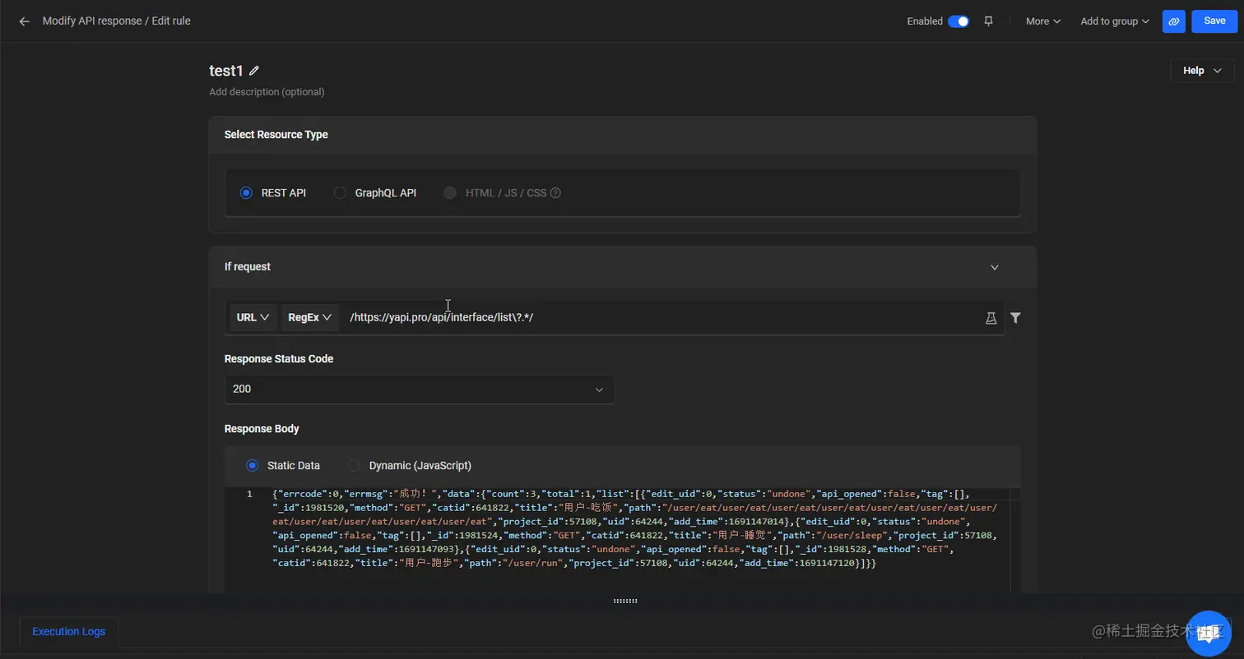Open the URL test flask icon

coord(991,318)
